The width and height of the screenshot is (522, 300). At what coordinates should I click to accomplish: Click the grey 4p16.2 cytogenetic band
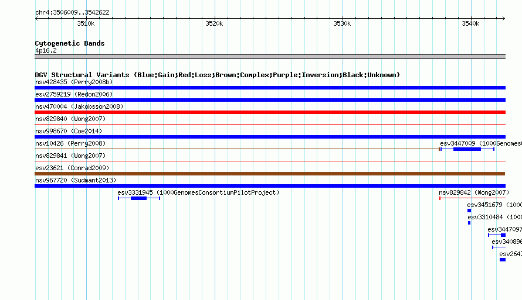pos(270,57)
